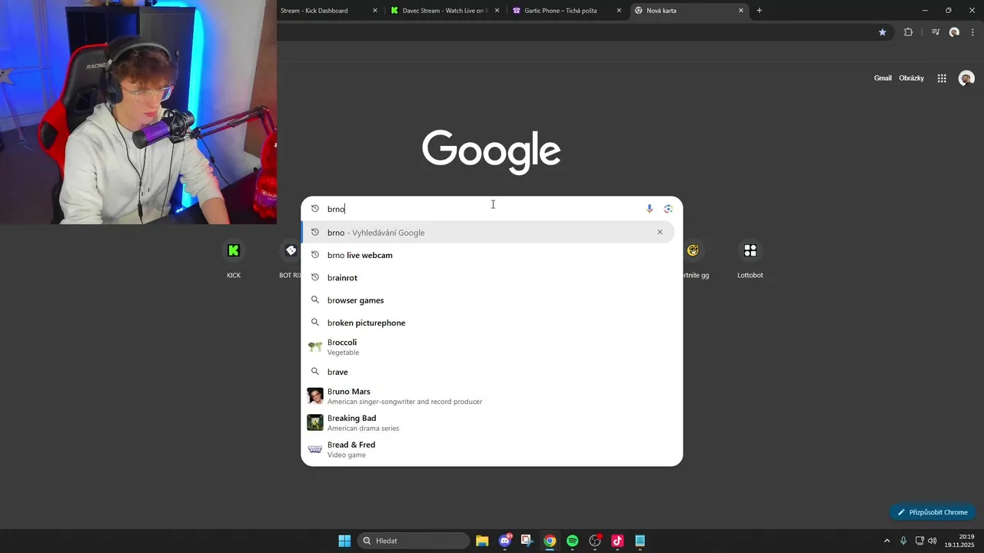Bookmark this page with the star icon
This screenshot has height=553, width=984.
[883, 32]
